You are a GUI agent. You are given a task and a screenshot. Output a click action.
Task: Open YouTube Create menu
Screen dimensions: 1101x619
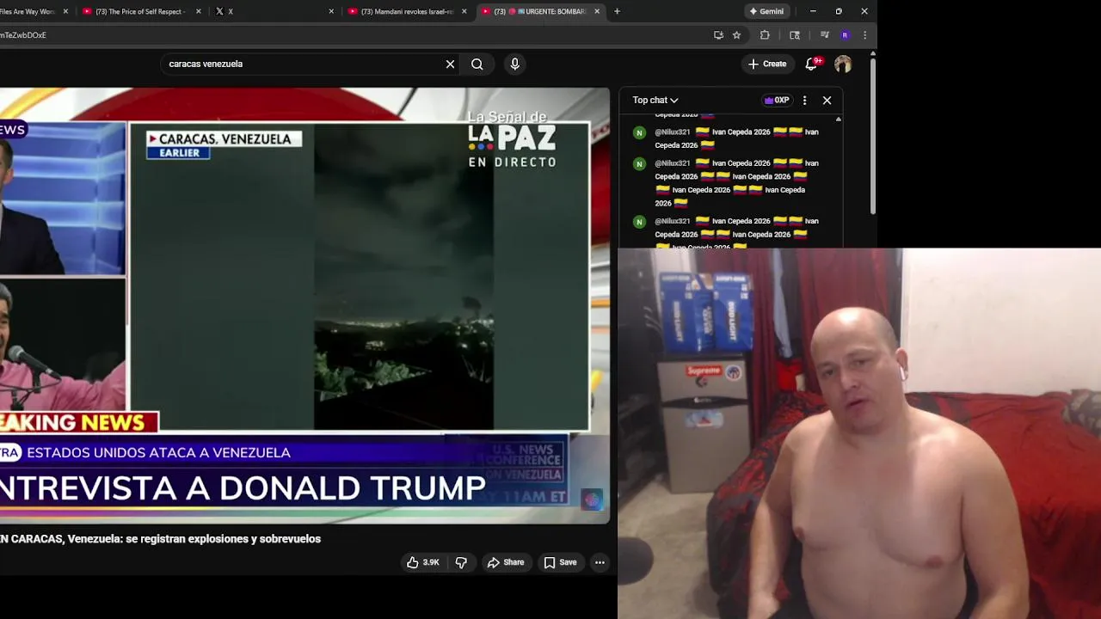click(767, 64)
